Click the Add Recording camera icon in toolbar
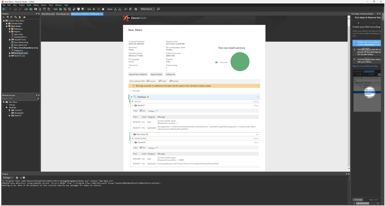Viewport: 385px width, 206px height. pyautogui.click(x=35, y=9)
